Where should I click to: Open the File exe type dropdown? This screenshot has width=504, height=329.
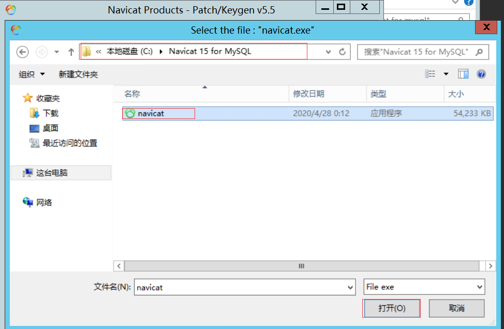point(424,287)
